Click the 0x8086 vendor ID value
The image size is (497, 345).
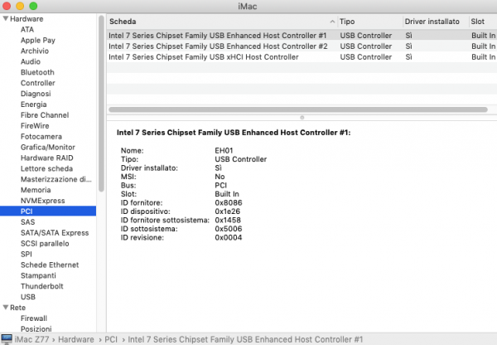229,202
